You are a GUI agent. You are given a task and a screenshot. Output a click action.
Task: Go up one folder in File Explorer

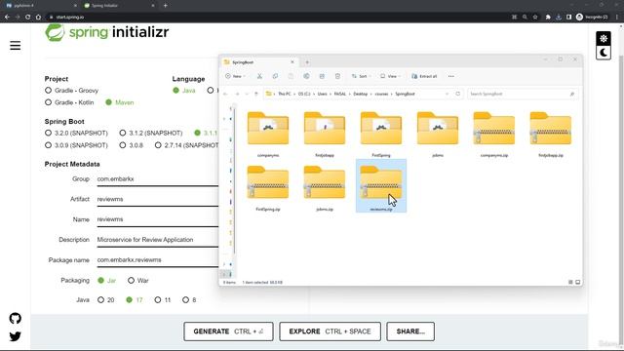pyautogui.click(x=256, y=94)
